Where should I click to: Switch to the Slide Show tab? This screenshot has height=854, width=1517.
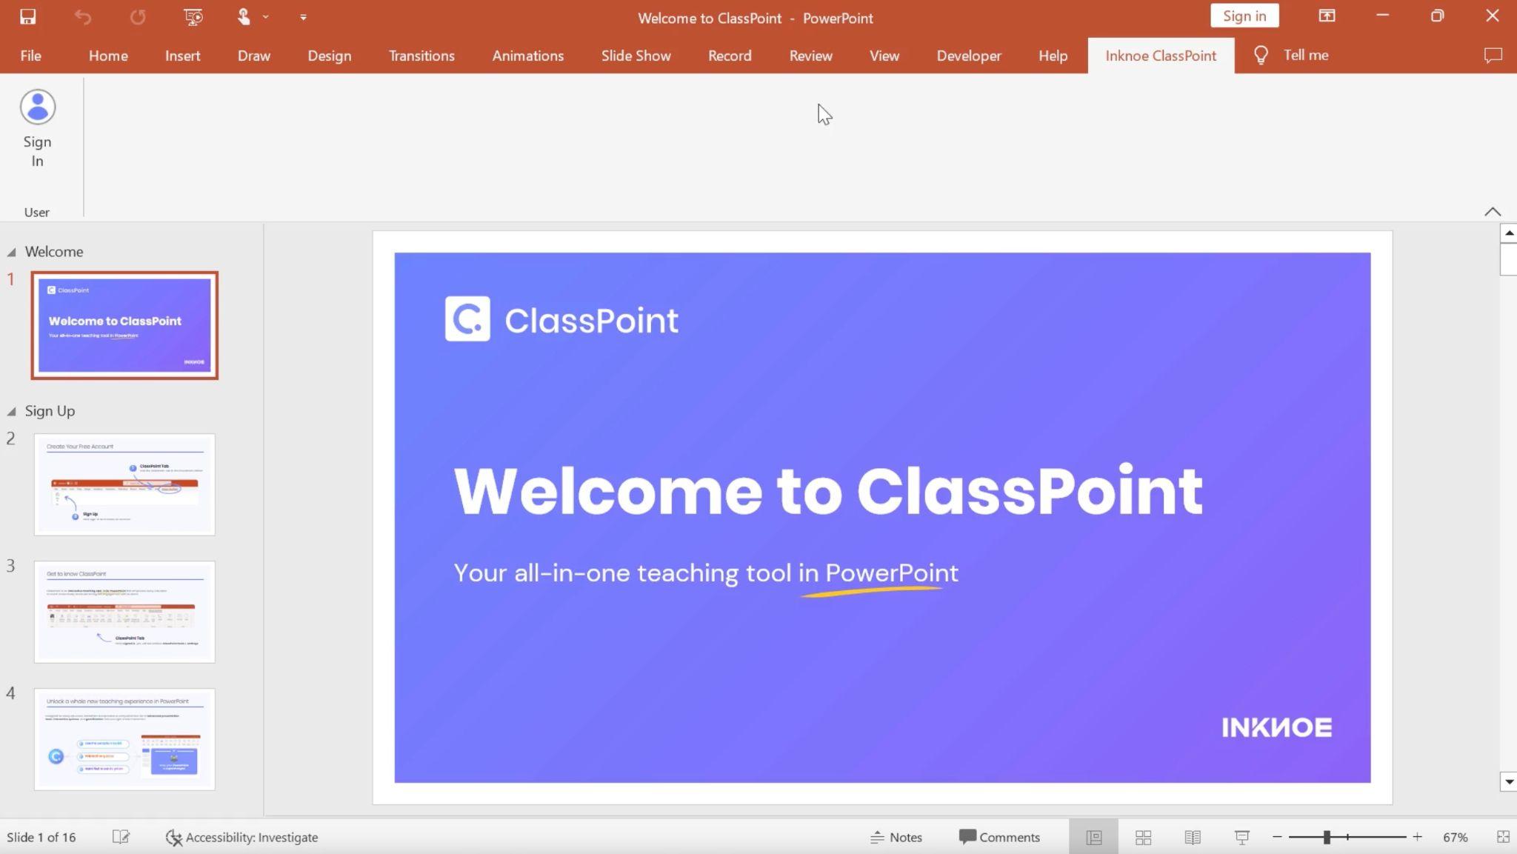(636, 56)
